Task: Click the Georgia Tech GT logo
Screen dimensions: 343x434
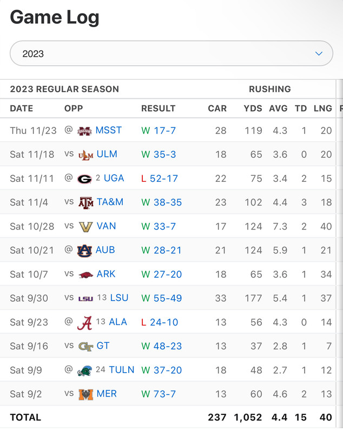Action: pos(85,346)
